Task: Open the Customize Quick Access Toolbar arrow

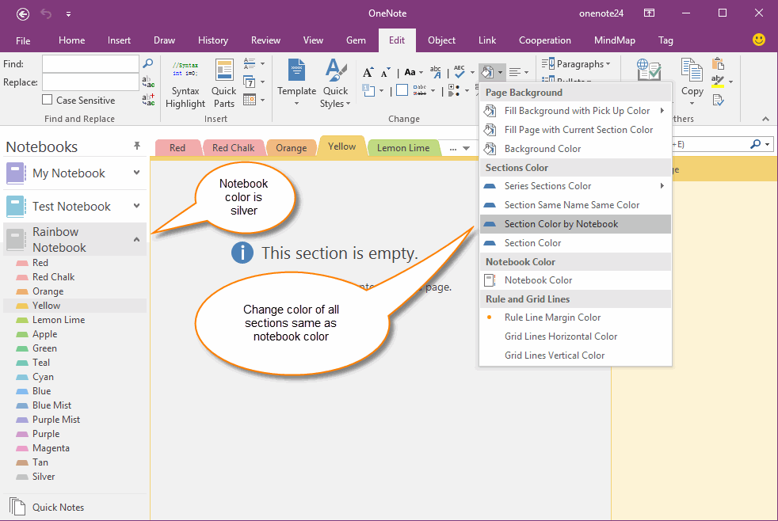Action: [68, 14]
